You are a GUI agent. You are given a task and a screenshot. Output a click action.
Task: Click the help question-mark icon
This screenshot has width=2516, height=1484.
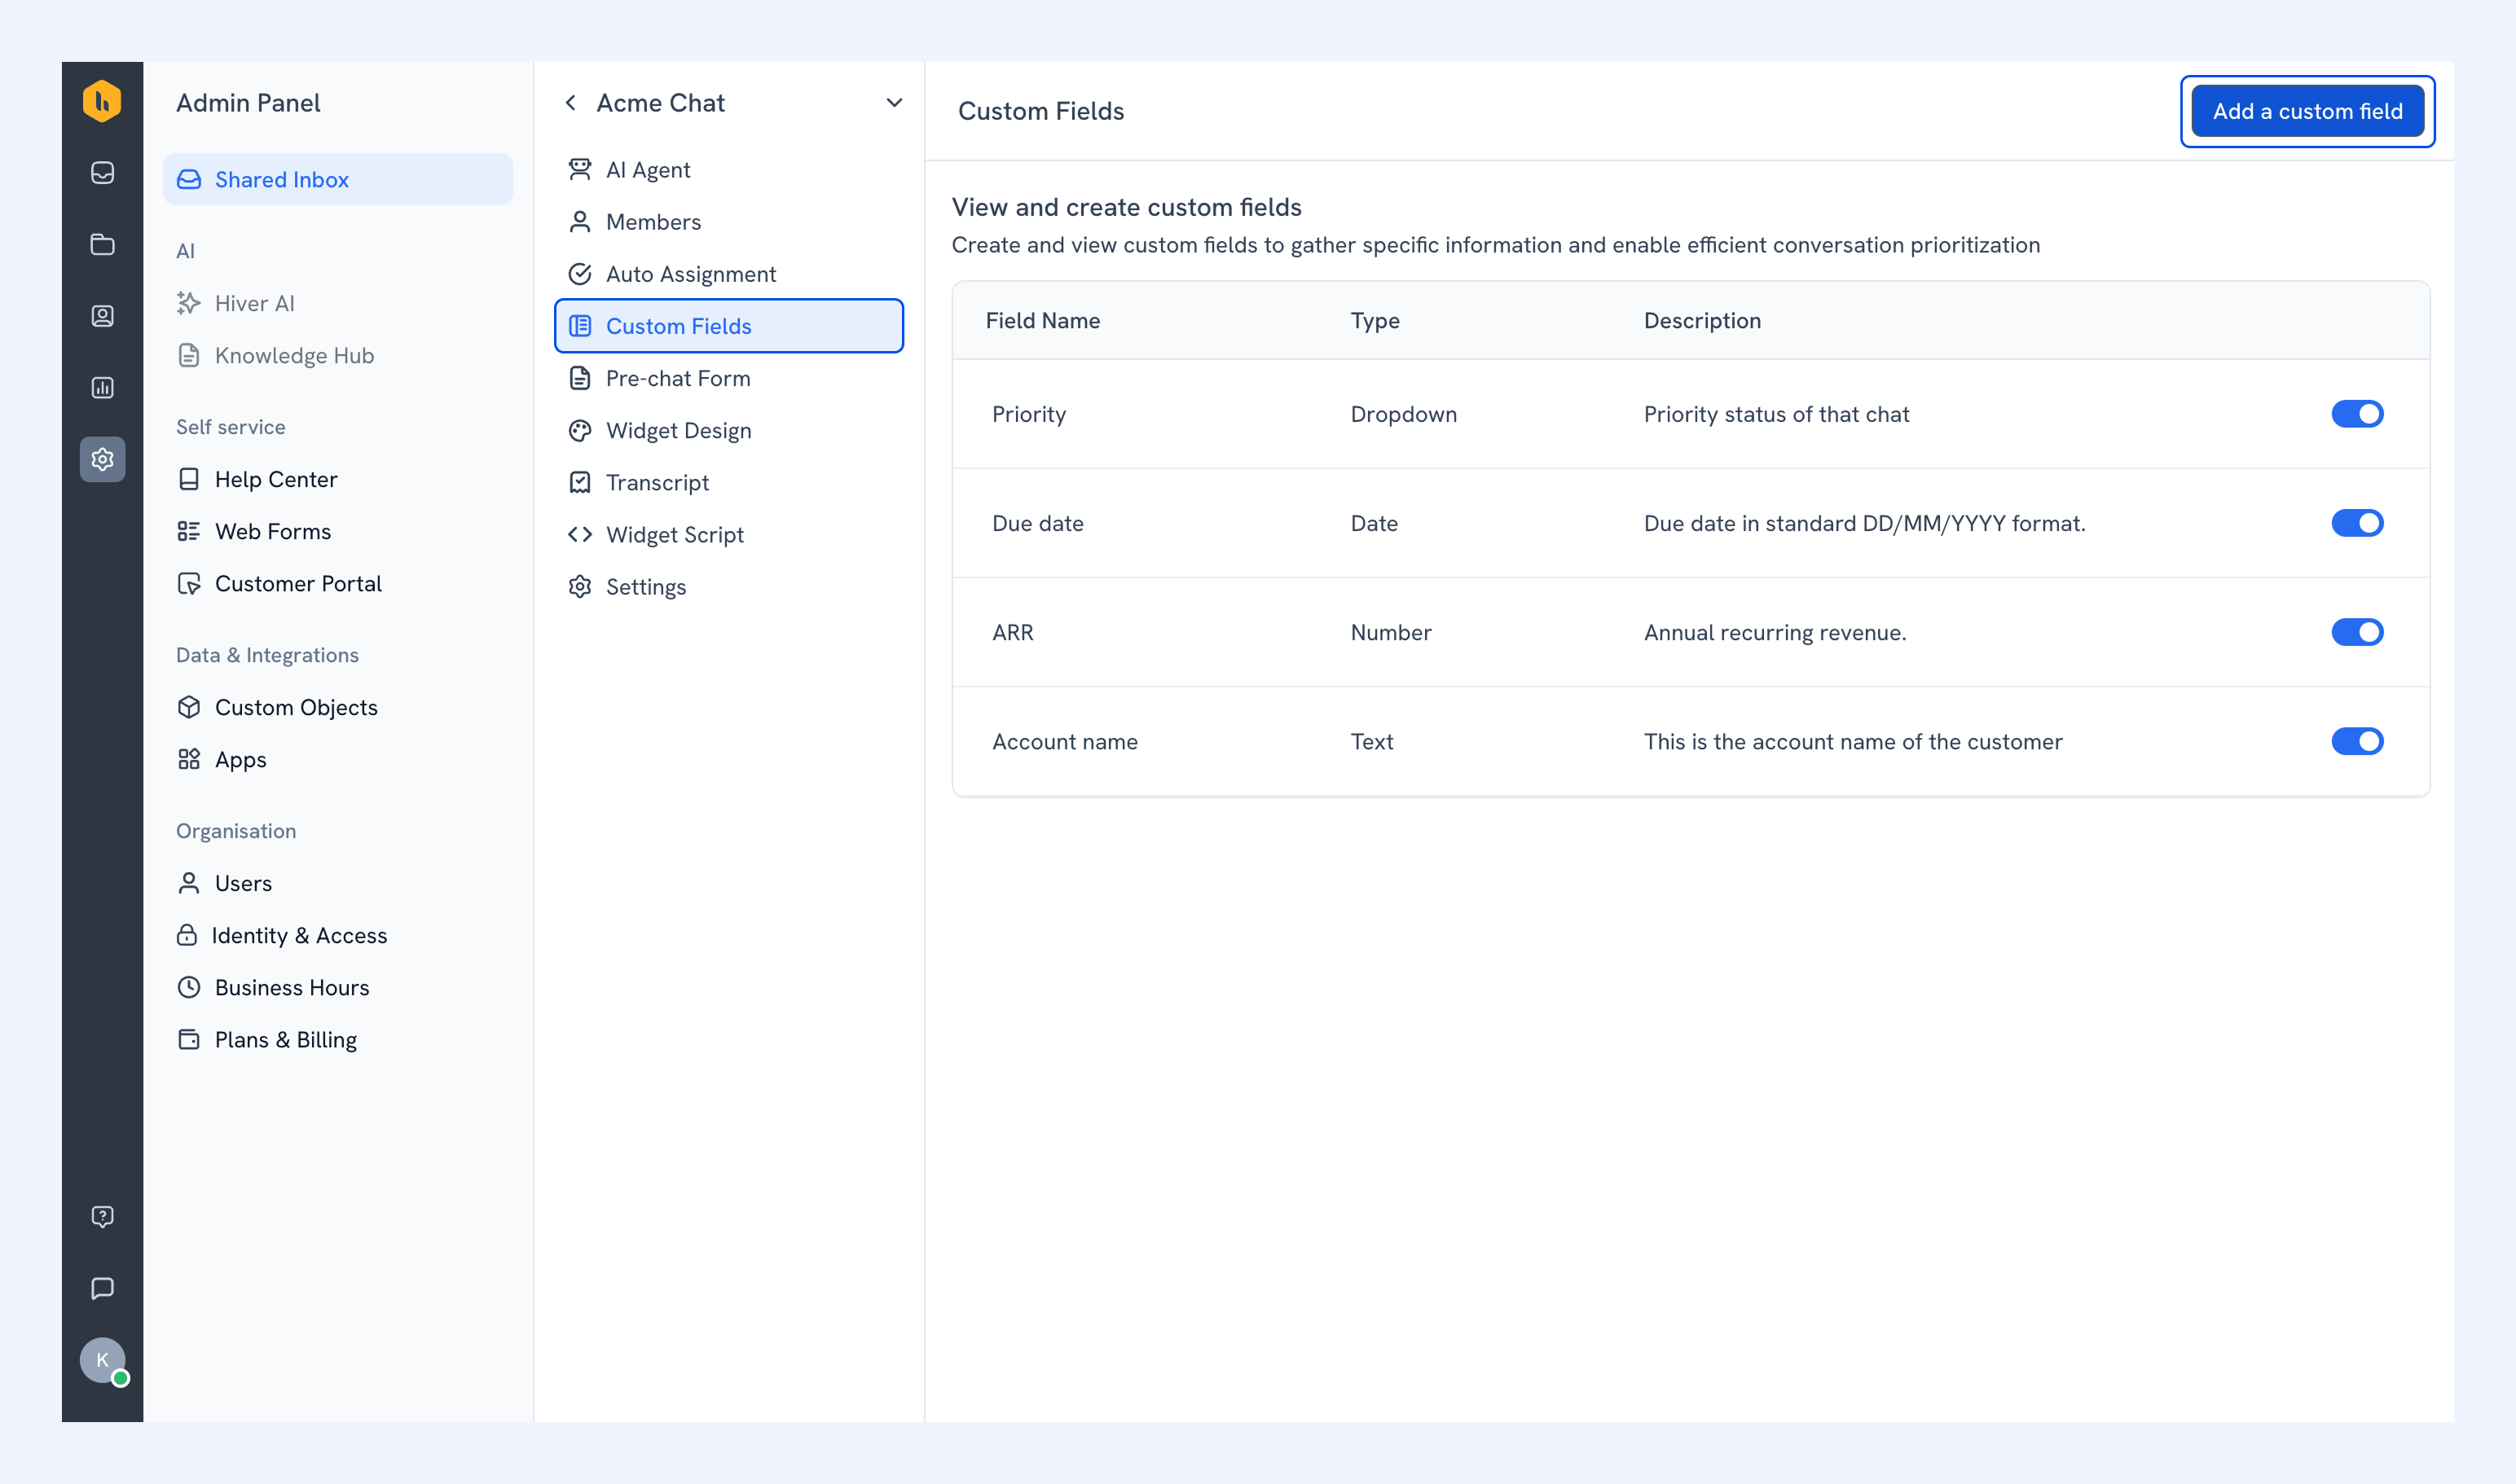102,1216
